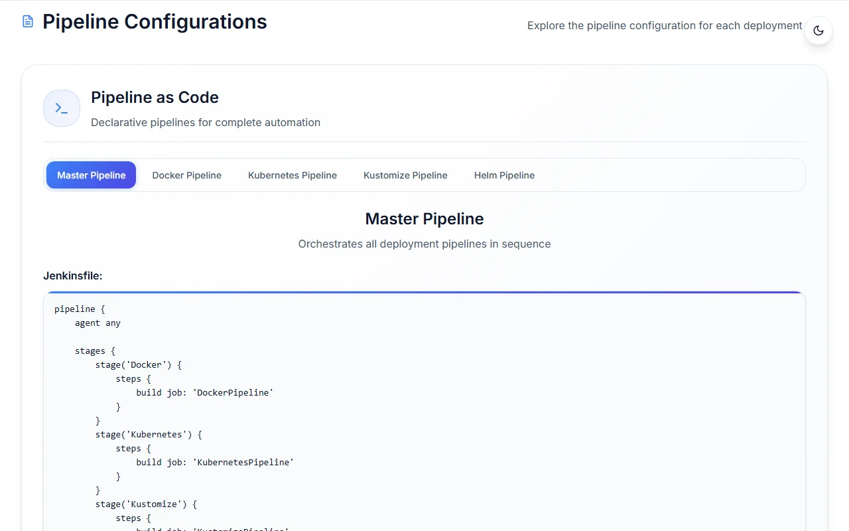Open the Kubernetes Pipeline tab
849x531 pixels.
tap(293, 175)
